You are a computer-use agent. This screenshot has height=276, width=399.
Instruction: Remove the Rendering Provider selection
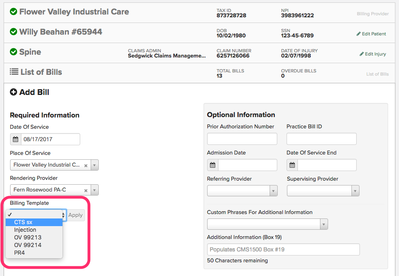point(86,190)
